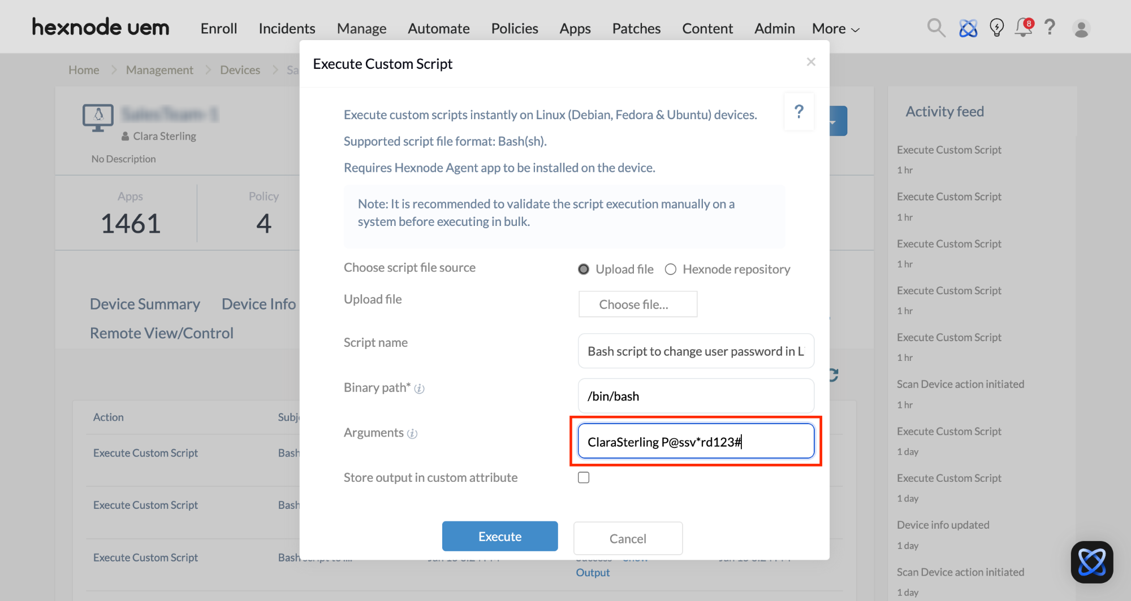Expand the More menu dropdown

tap(835, 29)
